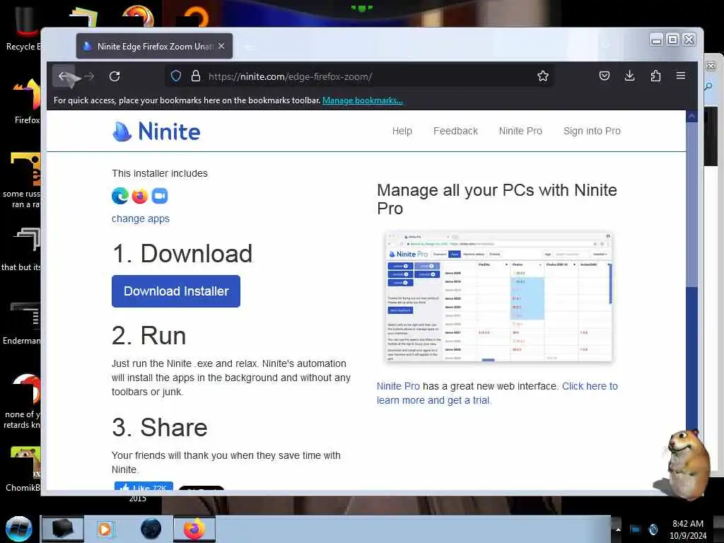Select the ChomikB desktop icon
The image size is (724, 543).
click(x=23, y=469)
